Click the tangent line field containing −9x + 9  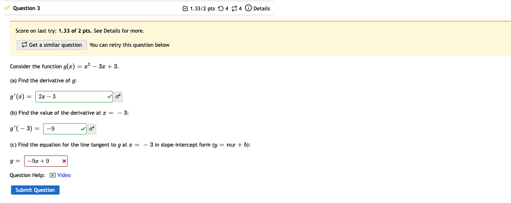coord(46,161)
